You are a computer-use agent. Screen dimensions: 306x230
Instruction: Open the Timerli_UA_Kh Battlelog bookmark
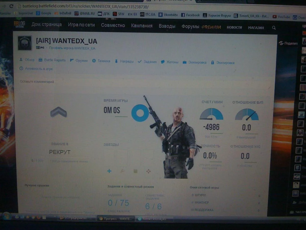(x=251, y=16)
